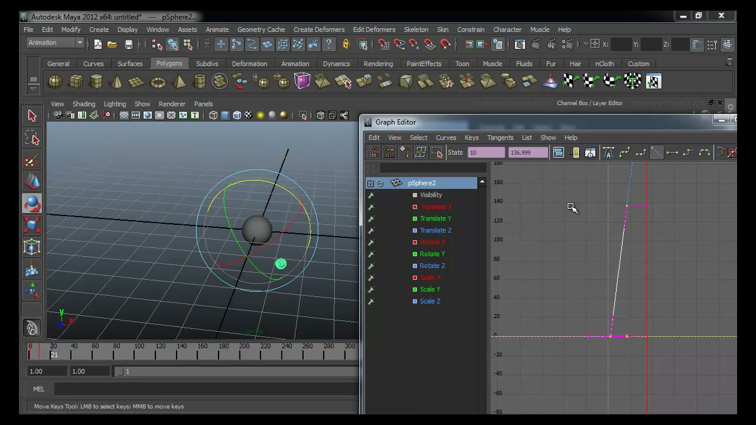The height and width of the screenshot is (425, 756).
Task: Click the range start field showing 1.00
Action: [47, 371]
